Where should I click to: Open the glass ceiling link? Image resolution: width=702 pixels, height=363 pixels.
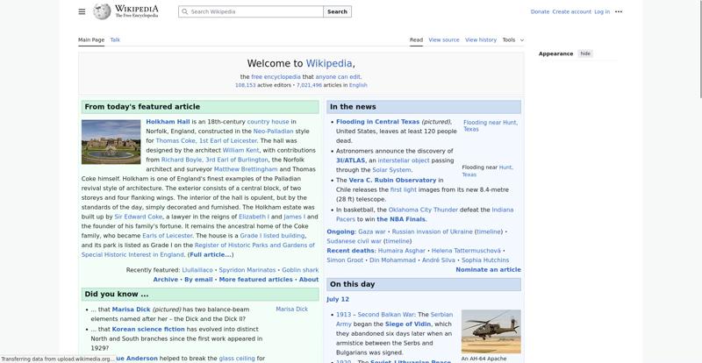tap(237, 359)
